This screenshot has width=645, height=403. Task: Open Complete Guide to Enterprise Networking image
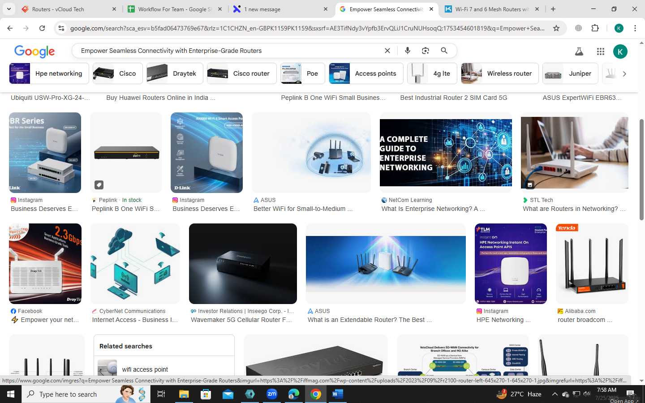click(x=446, y=153)
